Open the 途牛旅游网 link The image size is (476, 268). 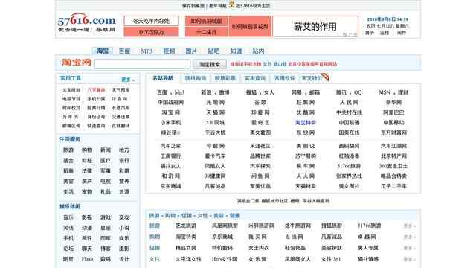point(297,226)
